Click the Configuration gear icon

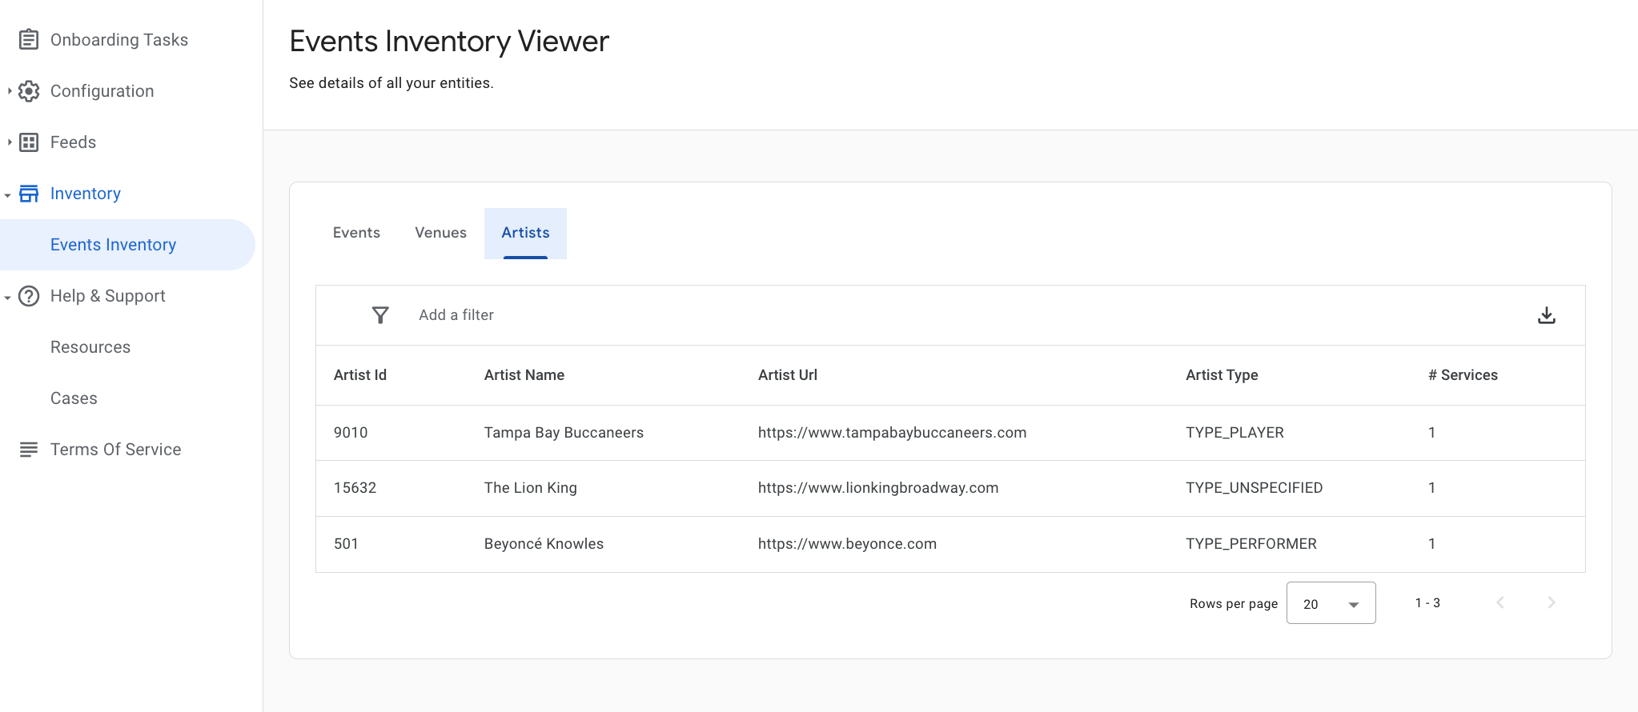click(x=29, y=91)
